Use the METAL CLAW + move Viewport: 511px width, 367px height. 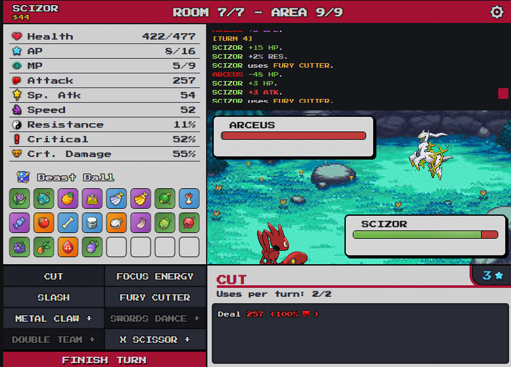54,318
